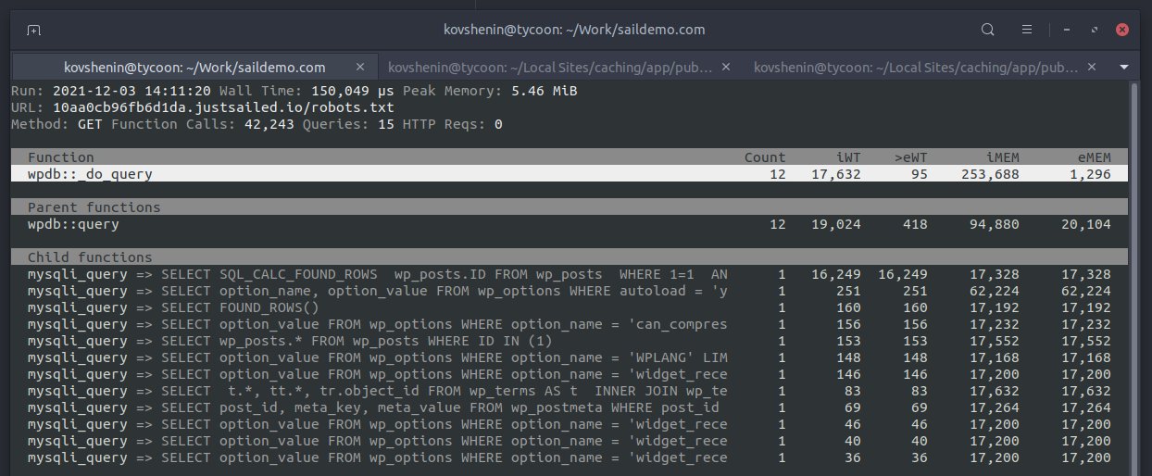Select the rightmost Local Sites caching tab
1152x476 pixels.
[x=917, y=68]
